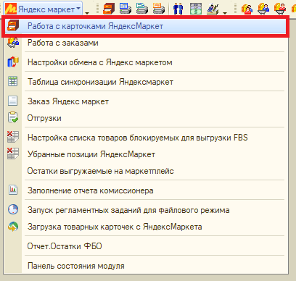Screen dimensions: 296x281
Task: Open Убранные позиции ЯндексМаркет
Action: point(145,154)
